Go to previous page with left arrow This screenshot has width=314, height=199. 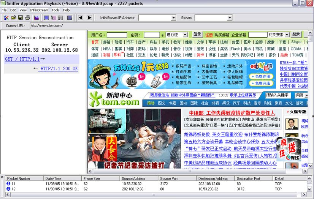pos(81,17)
